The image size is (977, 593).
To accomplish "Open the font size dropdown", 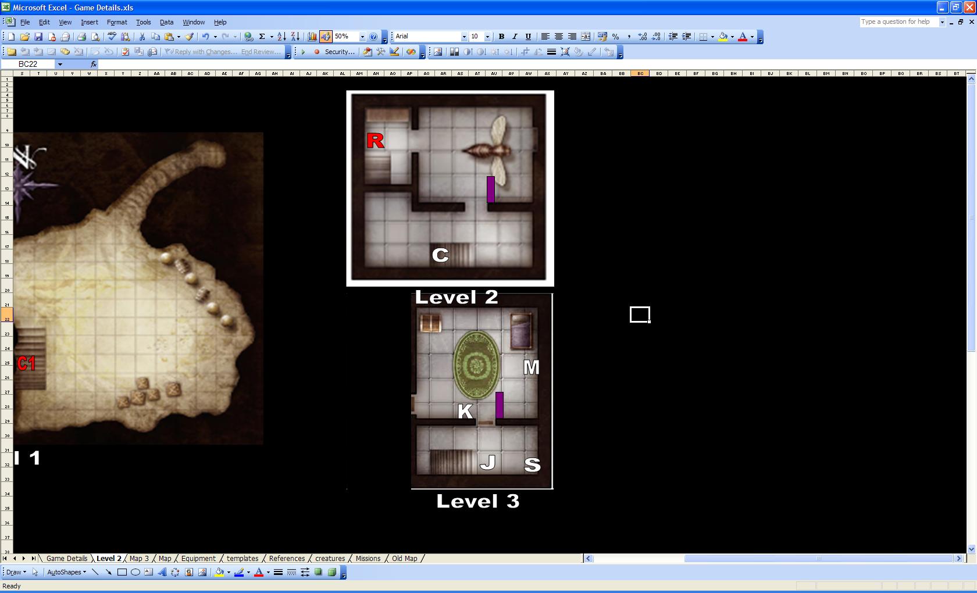I will pos(487,37).
